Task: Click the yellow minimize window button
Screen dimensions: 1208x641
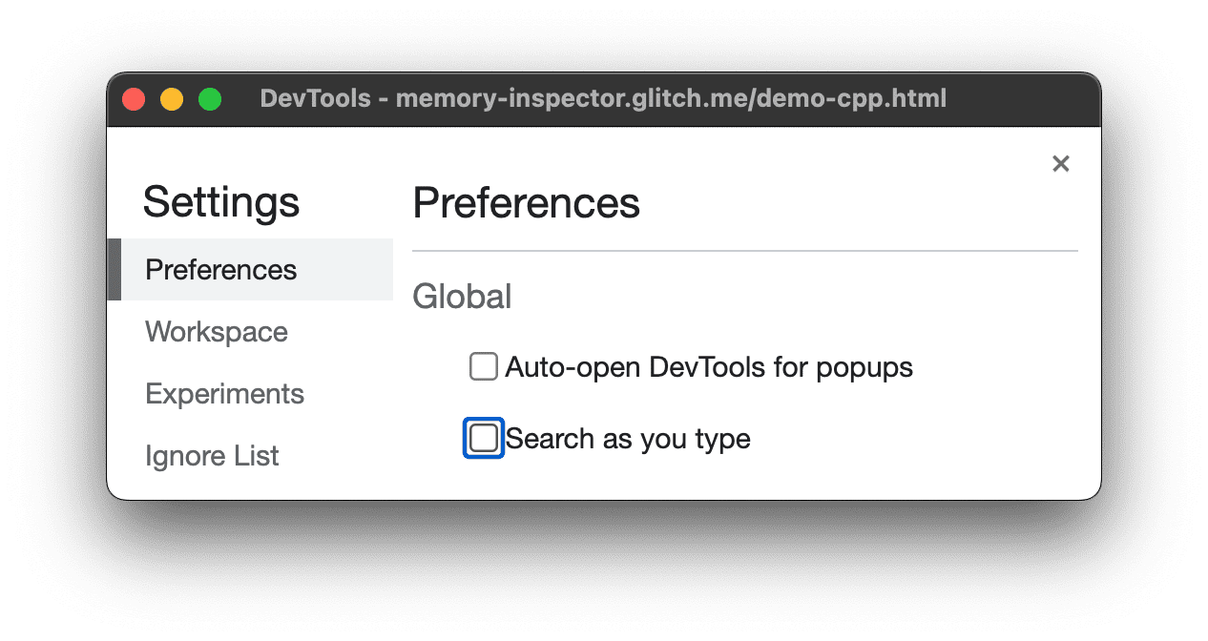Action: [172, 98]
